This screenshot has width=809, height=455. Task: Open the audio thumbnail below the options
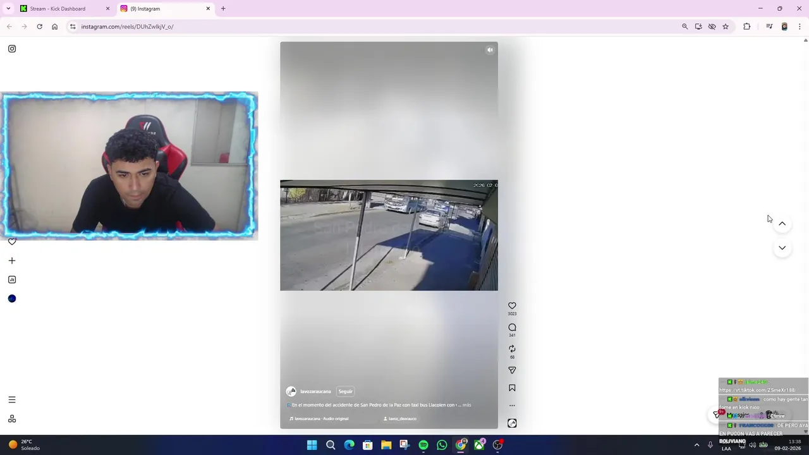click(x=512, y=423)
